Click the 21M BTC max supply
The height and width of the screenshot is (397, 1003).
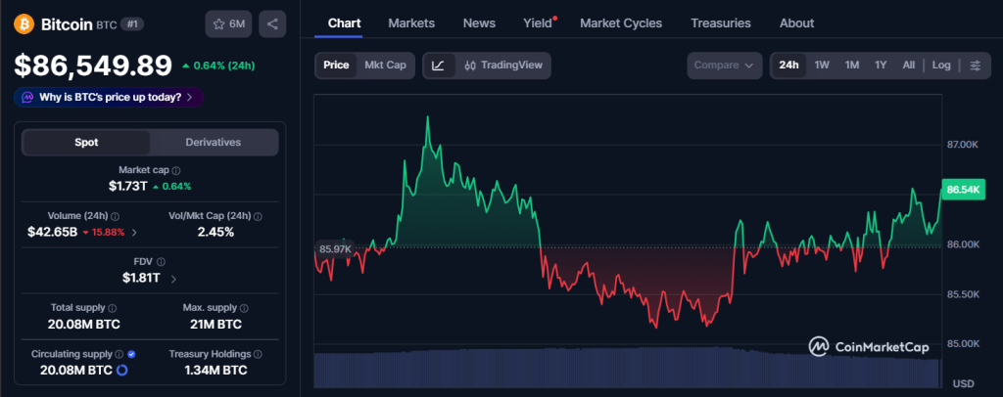click(215, 325)
